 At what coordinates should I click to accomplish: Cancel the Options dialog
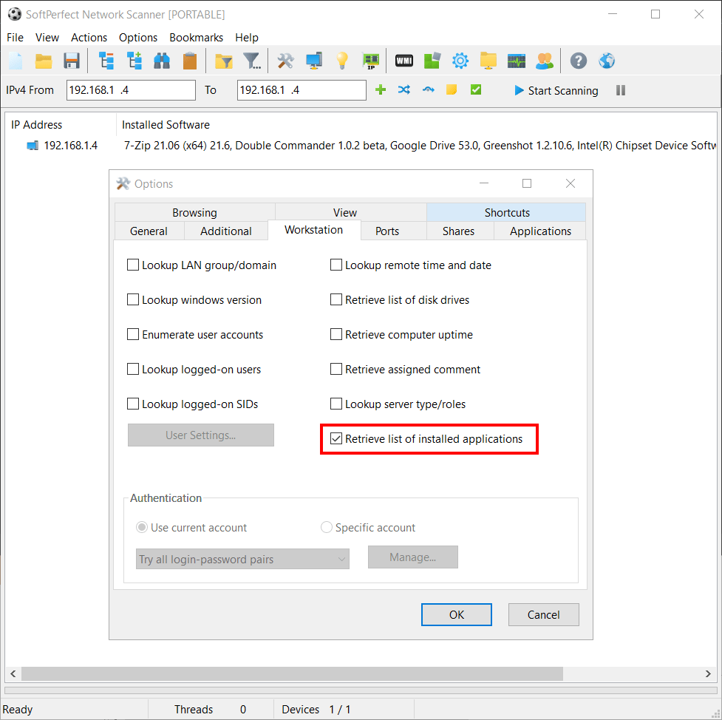click(x=544, y=614)
